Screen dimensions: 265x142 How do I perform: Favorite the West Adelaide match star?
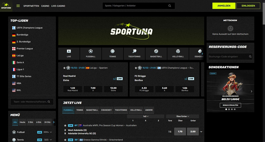[65, 125]
